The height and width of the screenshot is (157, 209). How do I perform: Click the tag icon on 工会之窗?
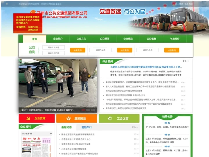(110, 118)
